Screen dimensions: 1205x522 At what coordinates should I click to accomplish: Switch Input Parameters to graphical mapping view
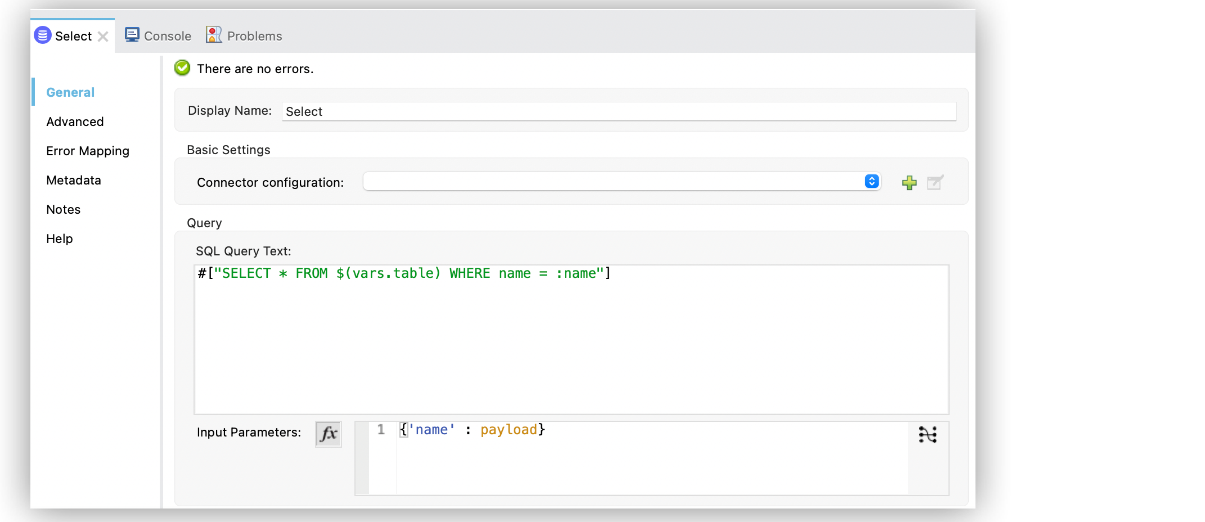click(928, 434)
